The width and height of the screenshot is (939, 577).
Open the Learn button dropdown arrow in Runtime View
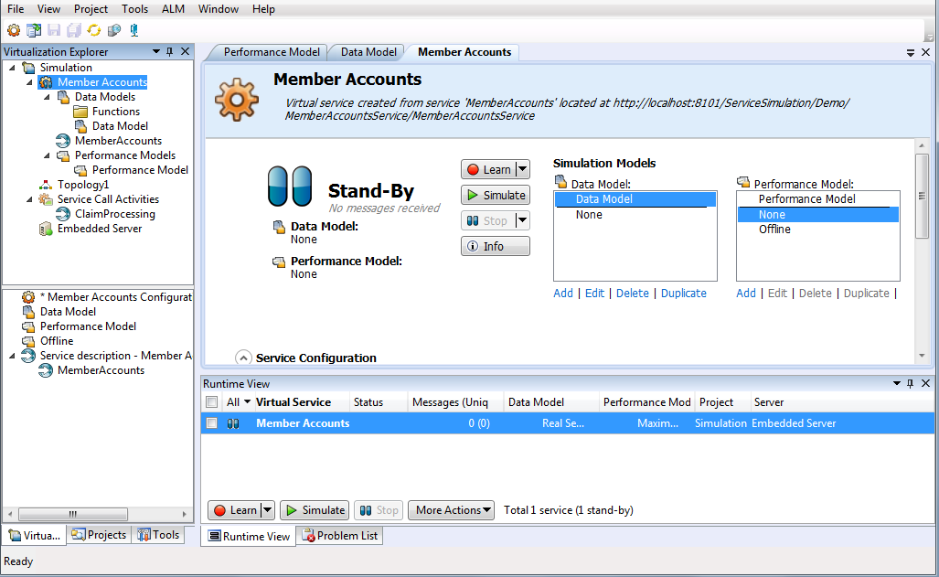268,510
